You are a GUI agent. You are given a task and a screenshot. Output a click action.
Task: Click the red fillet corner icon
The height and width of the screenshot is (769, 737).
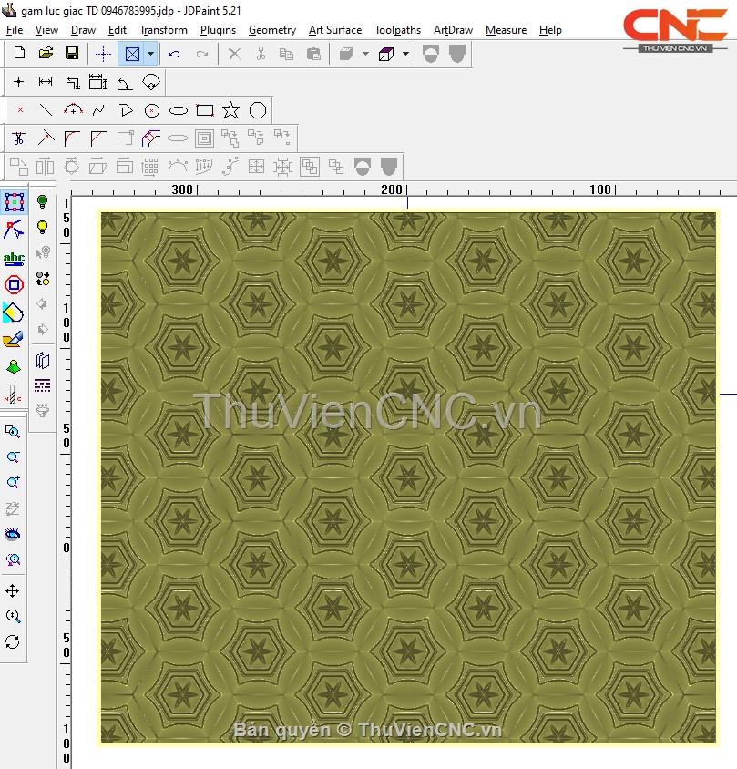coord(72,138)
